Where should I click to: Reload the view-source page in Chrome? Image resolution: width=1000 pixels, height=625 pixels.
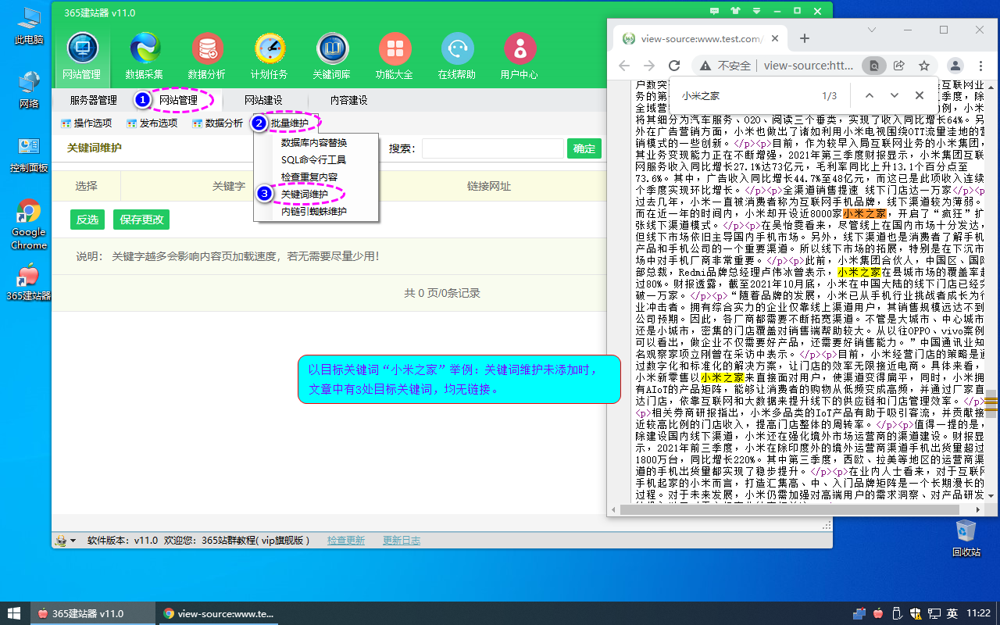(674, 66)
